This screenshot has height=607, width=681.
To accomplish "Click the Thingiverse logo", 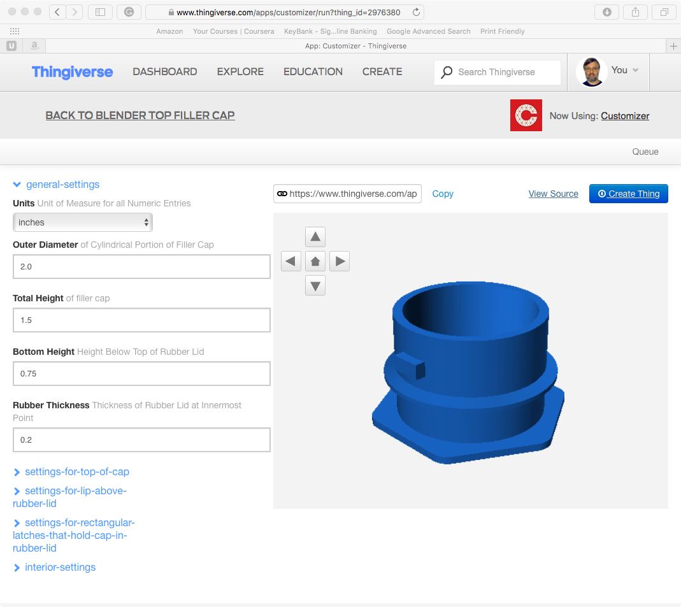I will [72, 71].
